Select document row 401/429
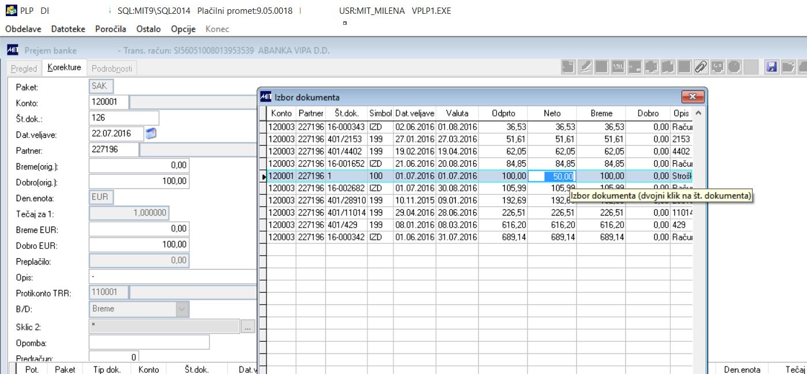Viewport: 807px width, 374px height. tap(480, 225)
